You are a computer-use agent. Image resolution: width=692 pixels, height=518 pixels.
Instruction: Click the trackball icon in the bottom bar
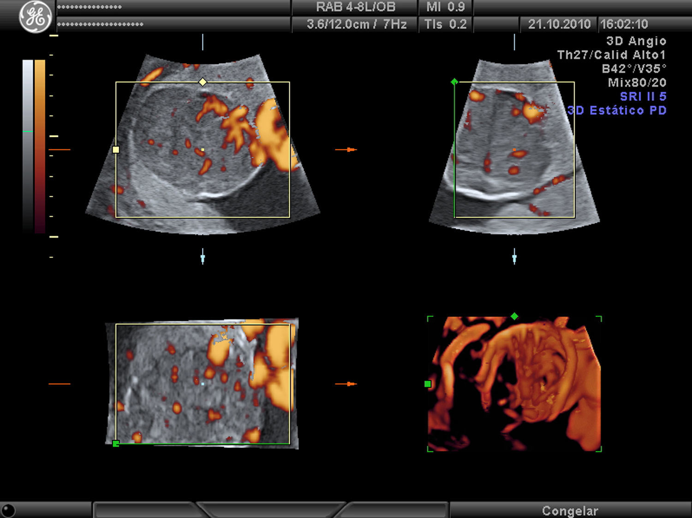[8, 510]
